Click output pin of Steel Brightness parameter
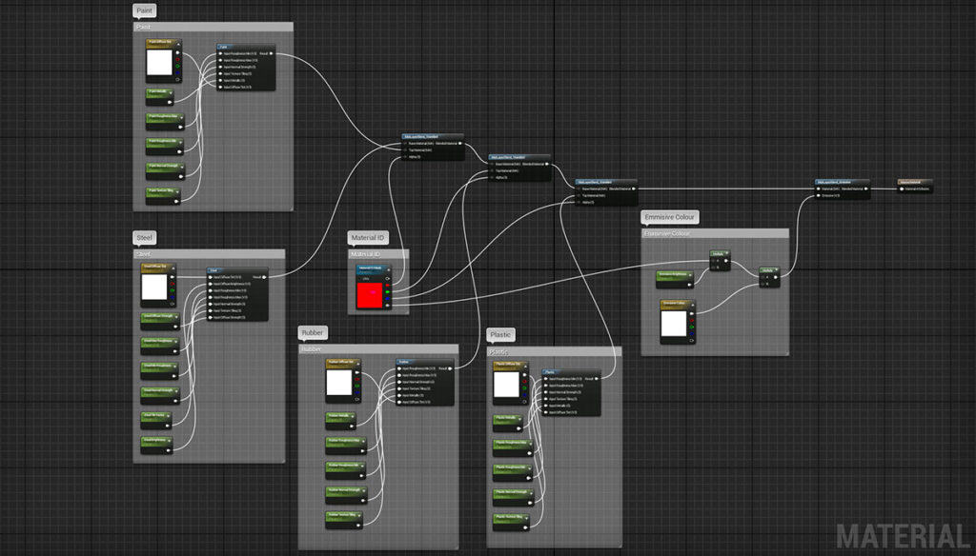 click(x=168, y=451)
